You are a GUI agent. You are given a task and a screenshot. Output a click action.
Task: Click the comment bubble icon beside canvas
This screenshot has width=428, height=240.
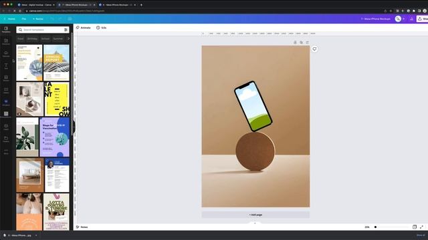tap(314, 49)
